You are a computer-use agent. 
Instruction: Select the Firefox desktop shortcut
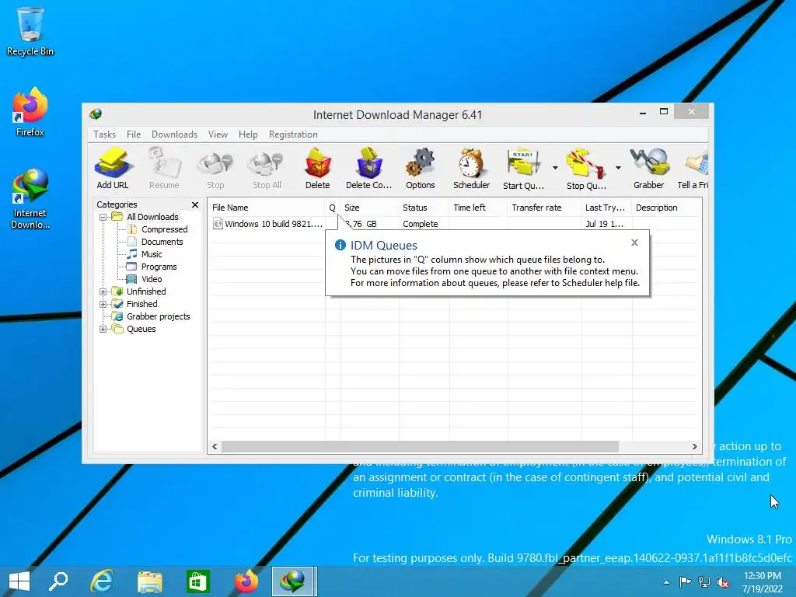30,113
